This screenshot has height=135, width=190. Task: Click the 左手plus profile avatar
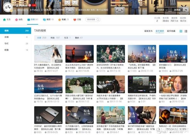pos(8,7)
